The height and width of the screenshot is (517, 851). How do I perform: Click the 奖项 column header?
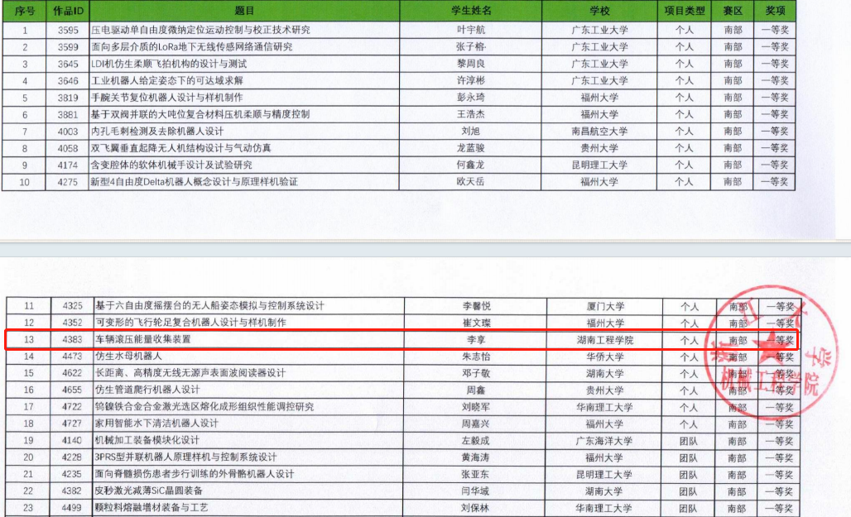pos(776,11)
